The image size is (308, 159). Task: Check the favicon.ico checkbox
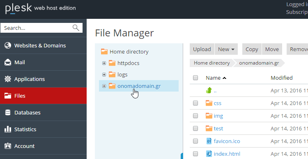click(195, 141)
